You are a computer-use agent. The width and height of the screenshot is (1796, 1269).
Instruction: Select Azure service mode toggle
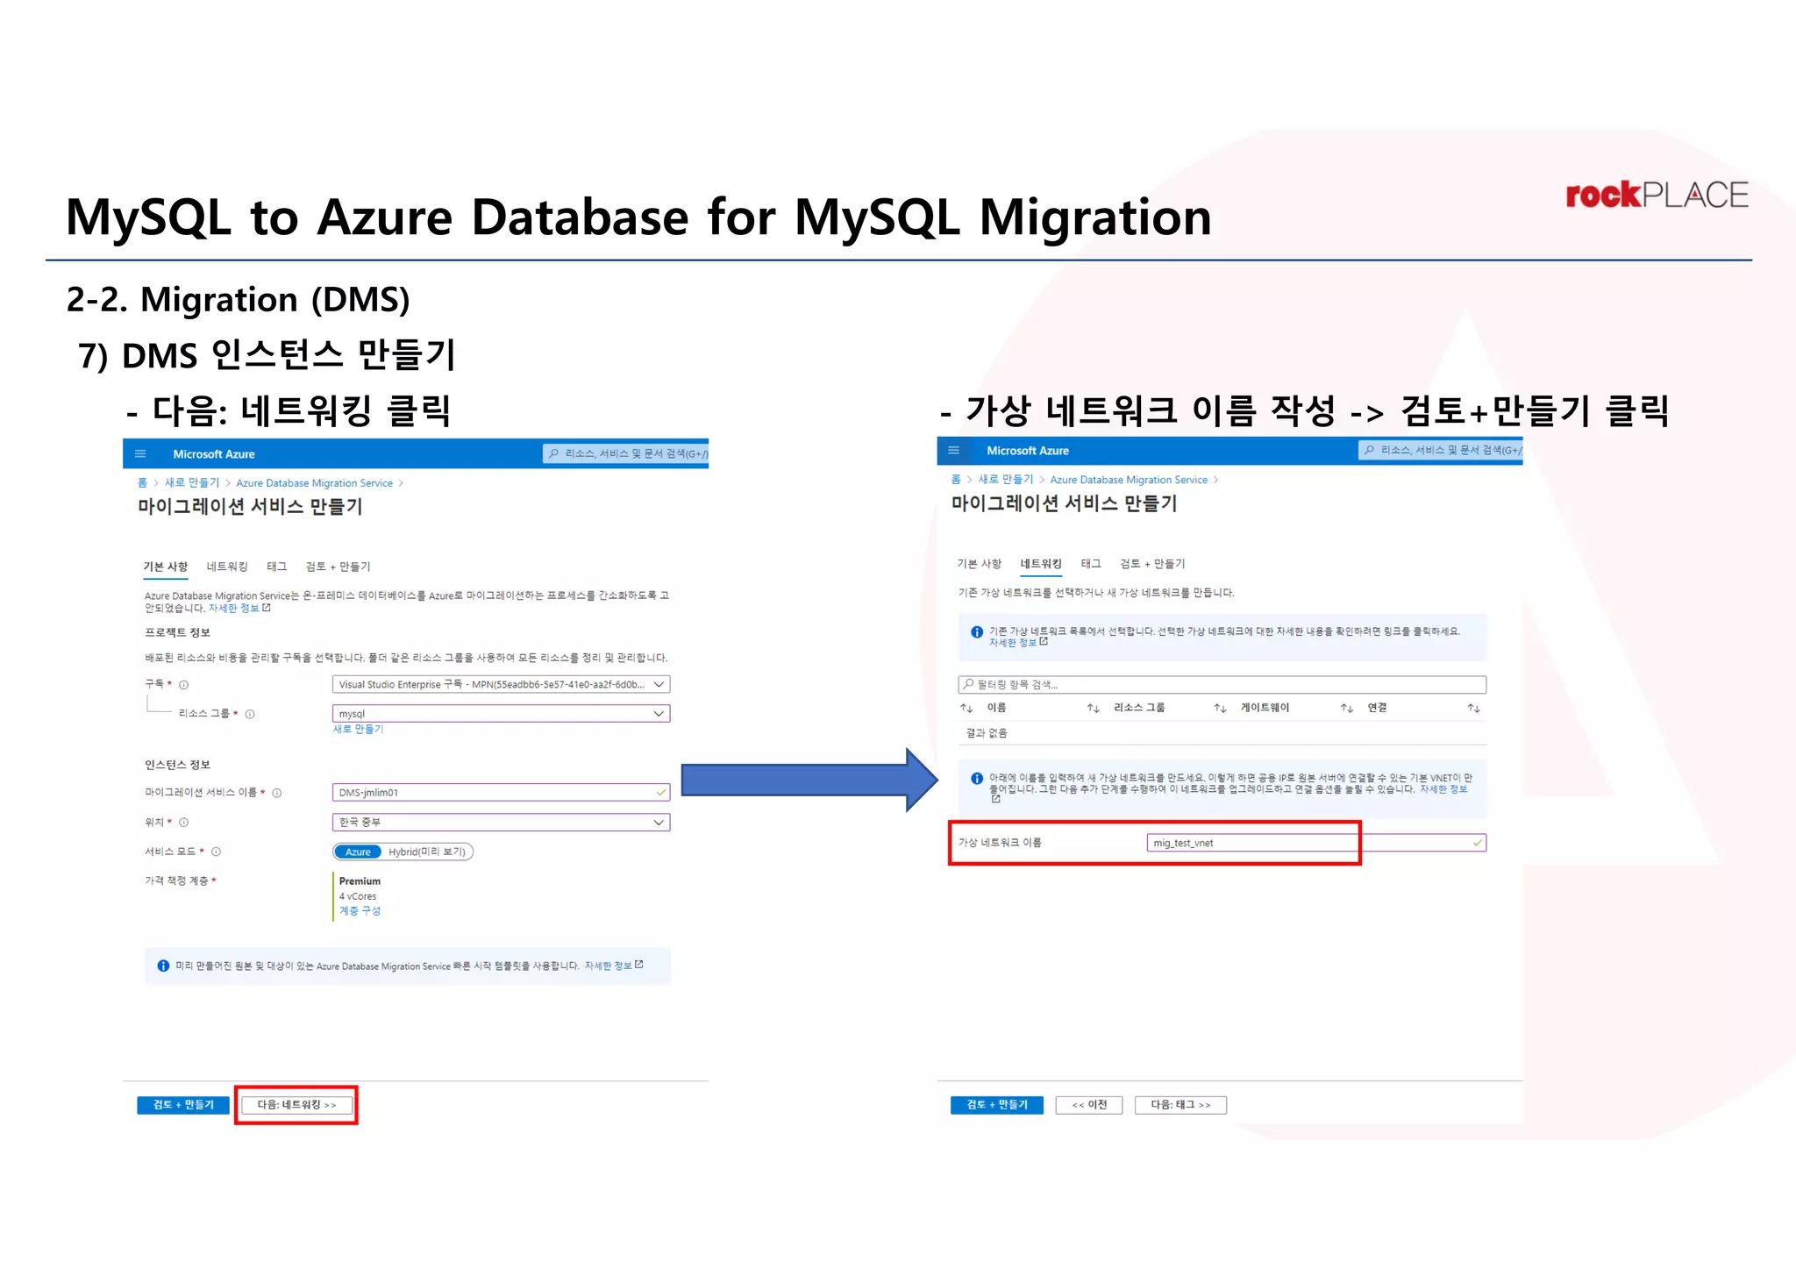[358, 852]
